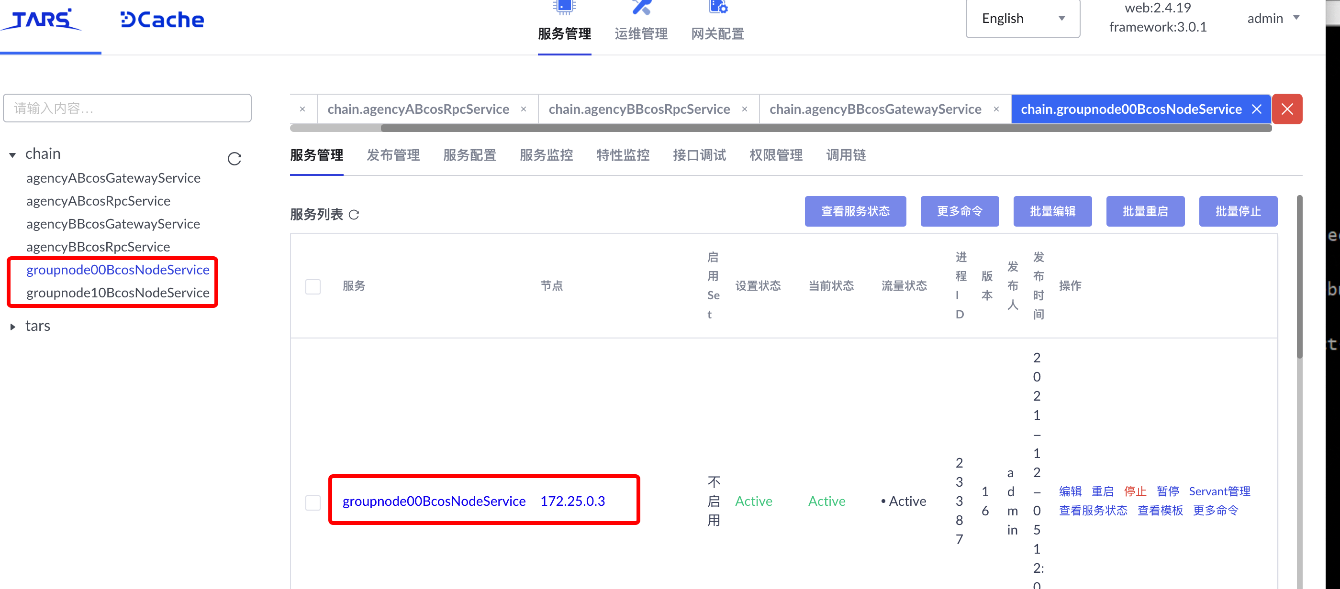Open the 权限管理 sub-tab
The image size is (1340, 589).
pyautogui.click(x=776, y=155)
